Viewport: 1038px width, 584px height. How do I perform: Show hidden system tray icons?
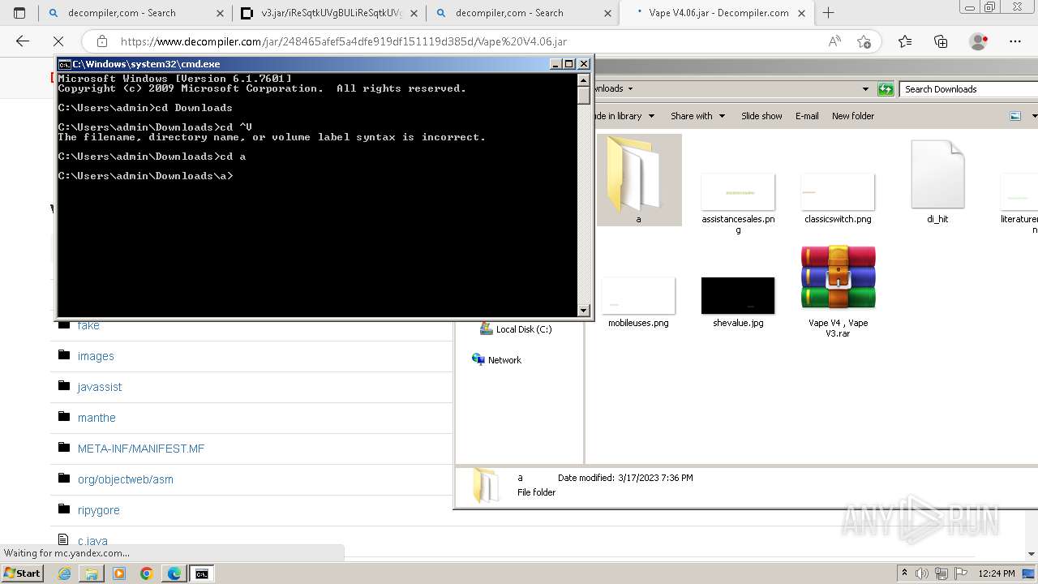point(905,573)
